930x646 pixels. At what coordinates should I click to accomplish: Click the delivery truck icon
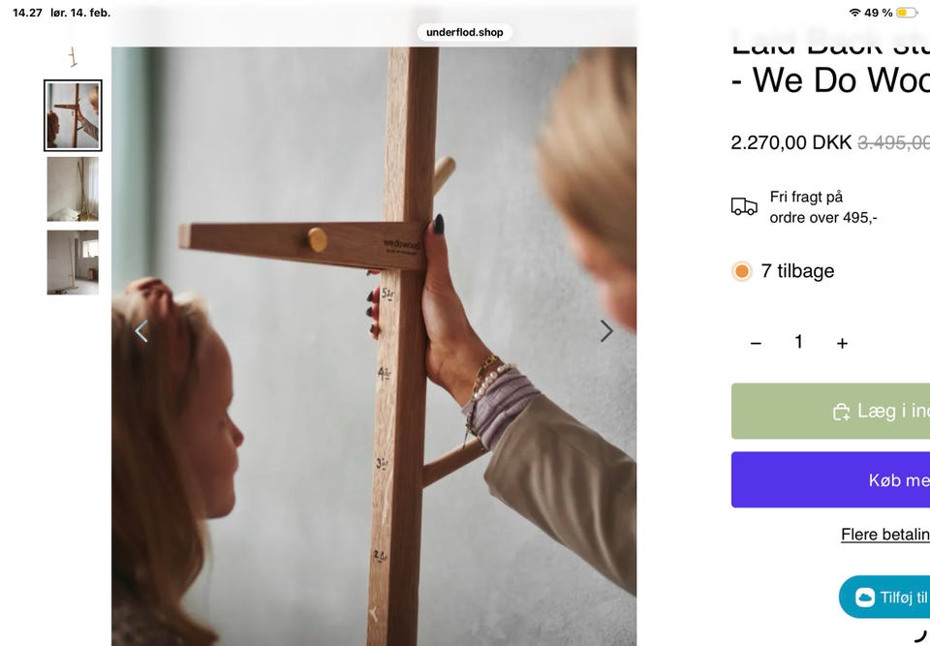[x=744, y=206]
